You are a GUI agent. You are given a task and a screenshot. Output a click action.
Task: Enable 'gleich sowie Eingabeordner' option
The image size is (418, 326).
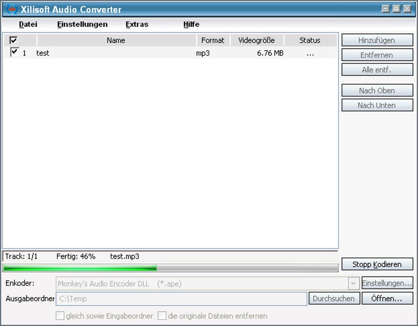point(60,316)
